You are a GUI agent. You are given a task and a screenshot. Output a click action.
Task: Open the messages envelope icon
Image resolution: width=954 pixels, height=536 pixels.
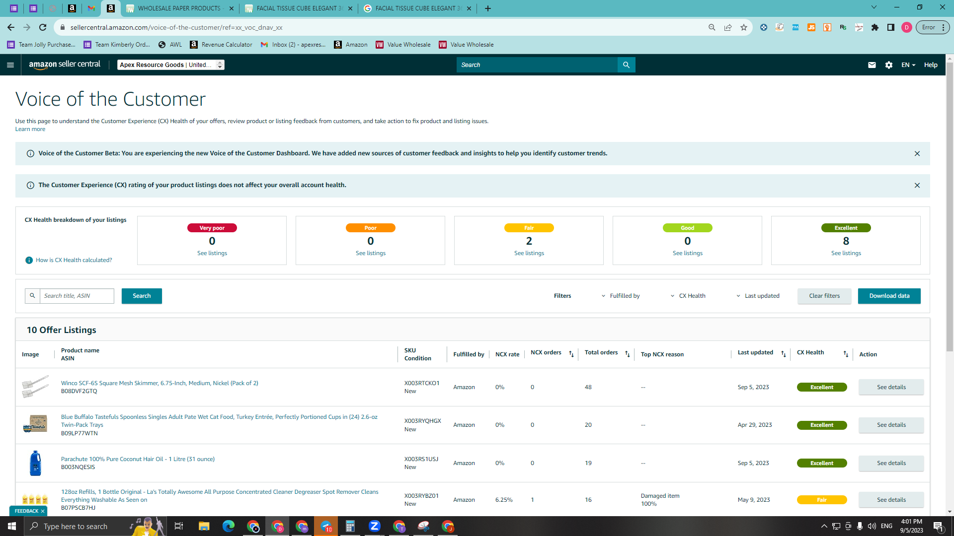click(872, 65)
